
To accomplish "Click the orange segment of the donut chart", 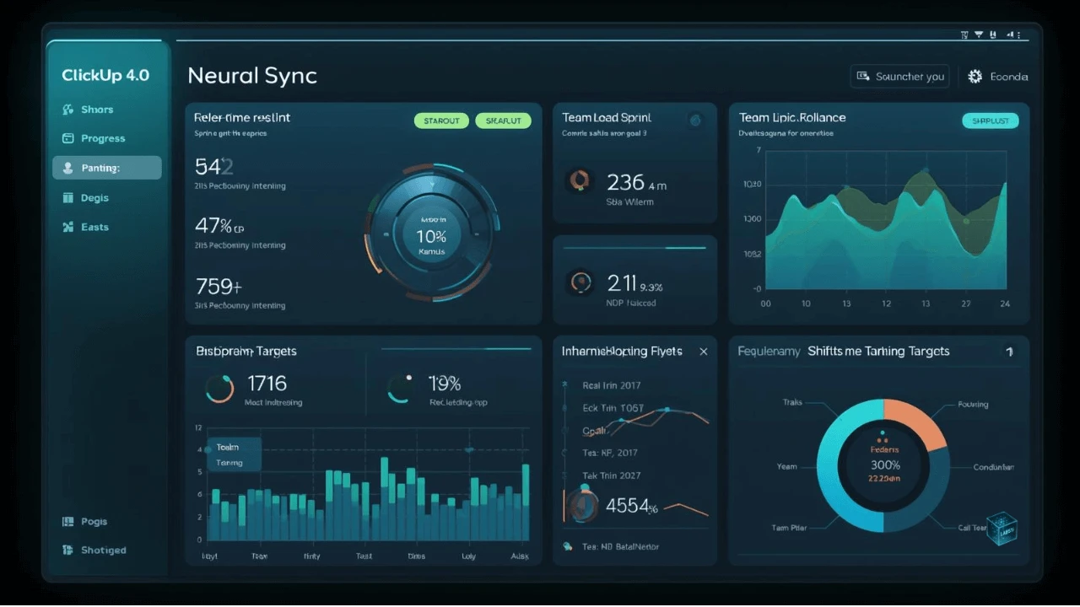I will (x=914, y=423).
